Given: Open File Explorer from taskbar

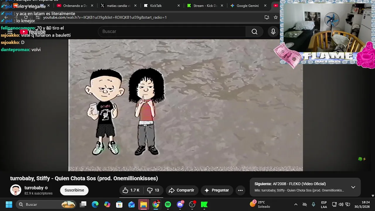Looking at the screenshot, I should pos(144,204).
